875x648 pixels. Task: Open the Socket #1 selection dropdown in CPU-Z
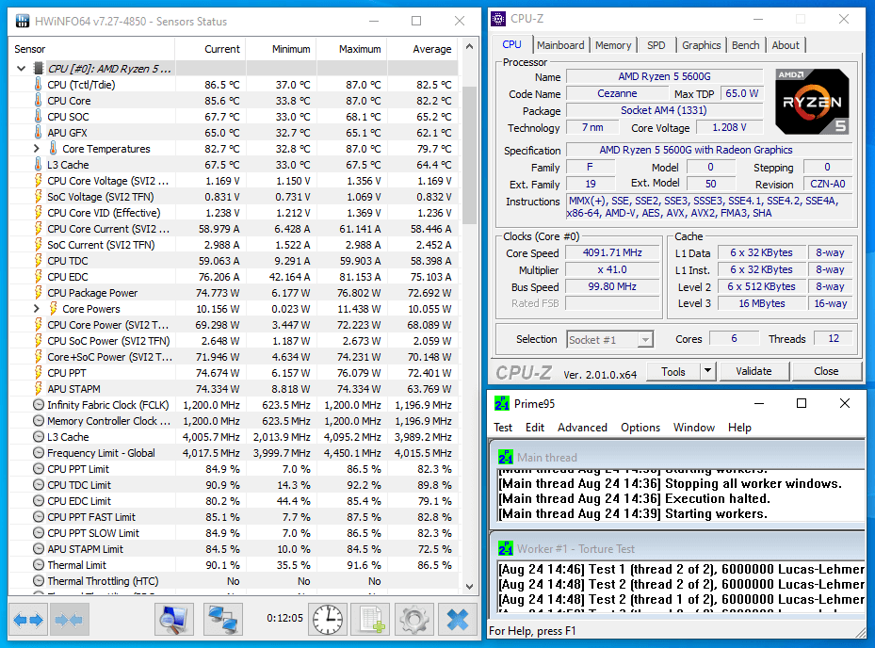(x=645, y=339)
